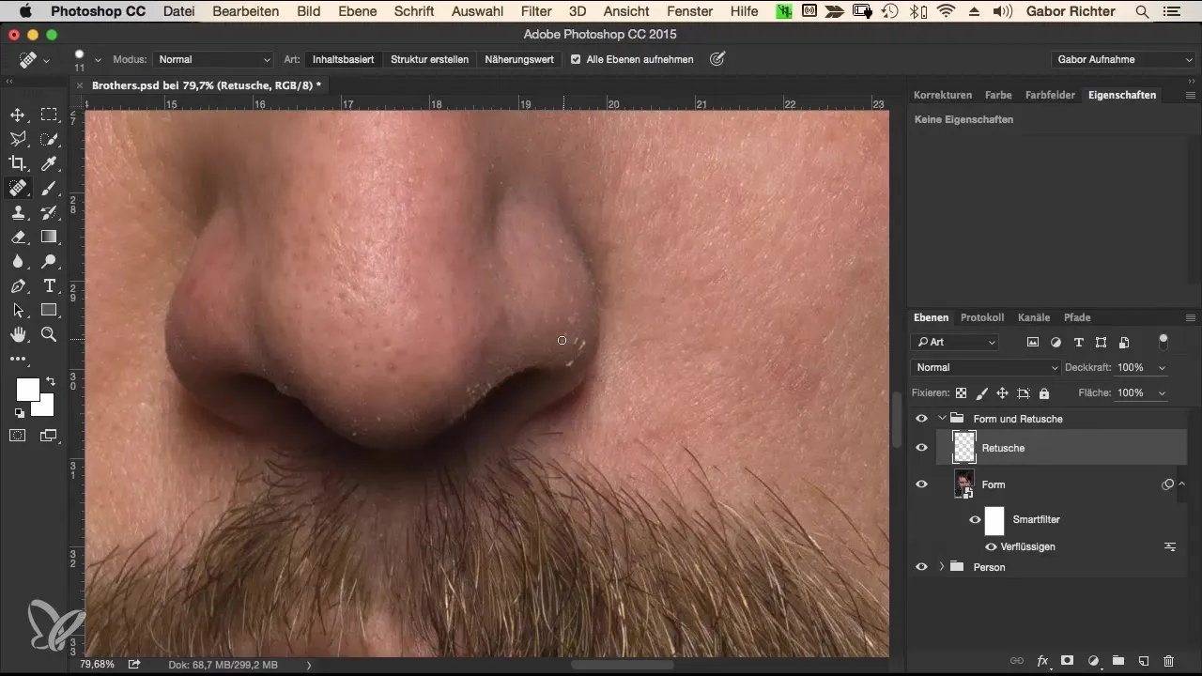Open the Art layer filter type dropdown
Screen dimensions: 1202x676
coord(955,342)
